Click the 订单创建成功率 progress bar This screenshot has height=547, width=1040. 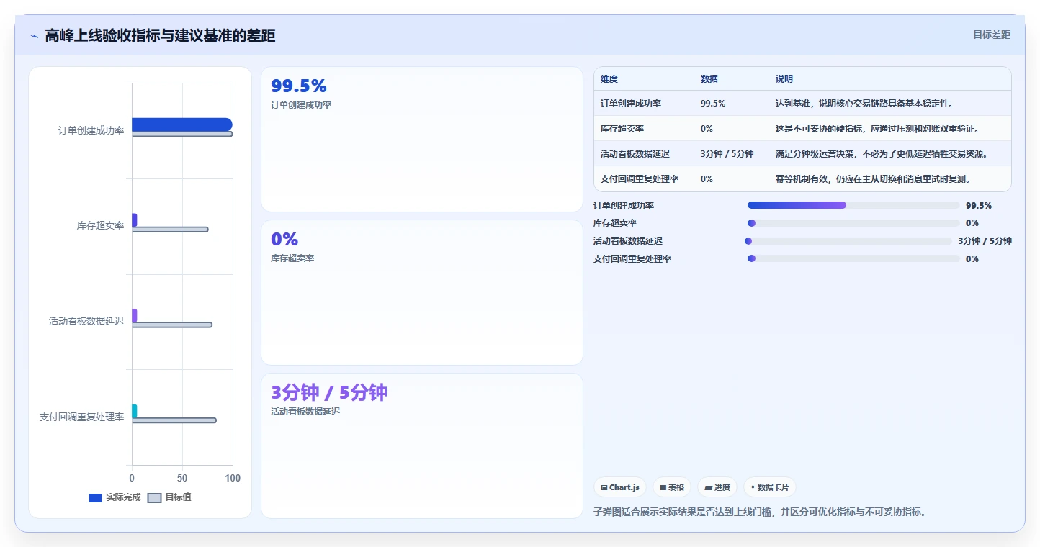click(x=853, y=205)
